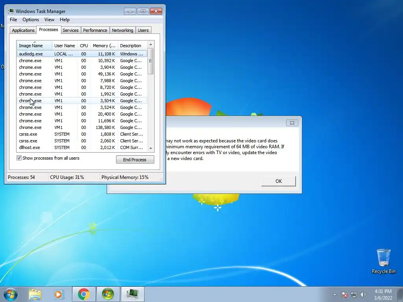Select chrome.exe using 10,592 K

pos(82,61)
